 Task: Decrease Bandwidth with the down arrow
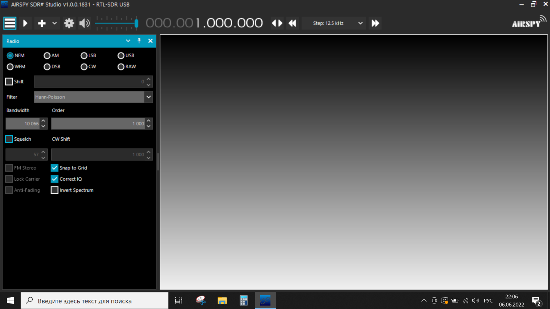point(43,126)
